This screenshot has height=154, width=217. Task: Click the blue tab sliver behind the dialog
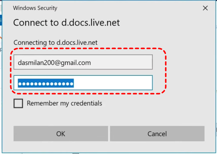click(x=1, y=21)
